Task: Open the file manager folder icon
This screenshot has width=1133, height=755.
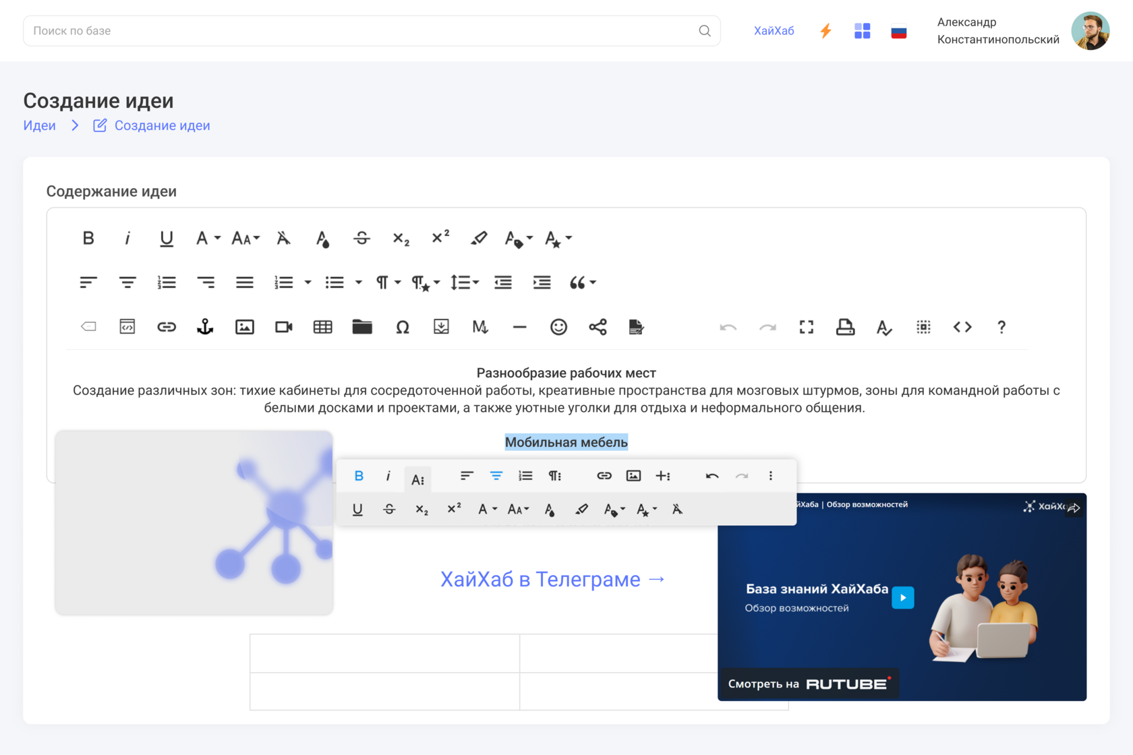Action: click(362, 327)
